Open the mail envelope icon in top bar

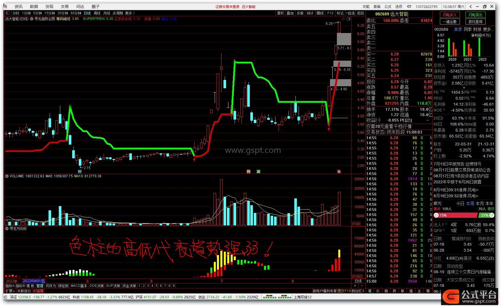[x=409, y=7]
